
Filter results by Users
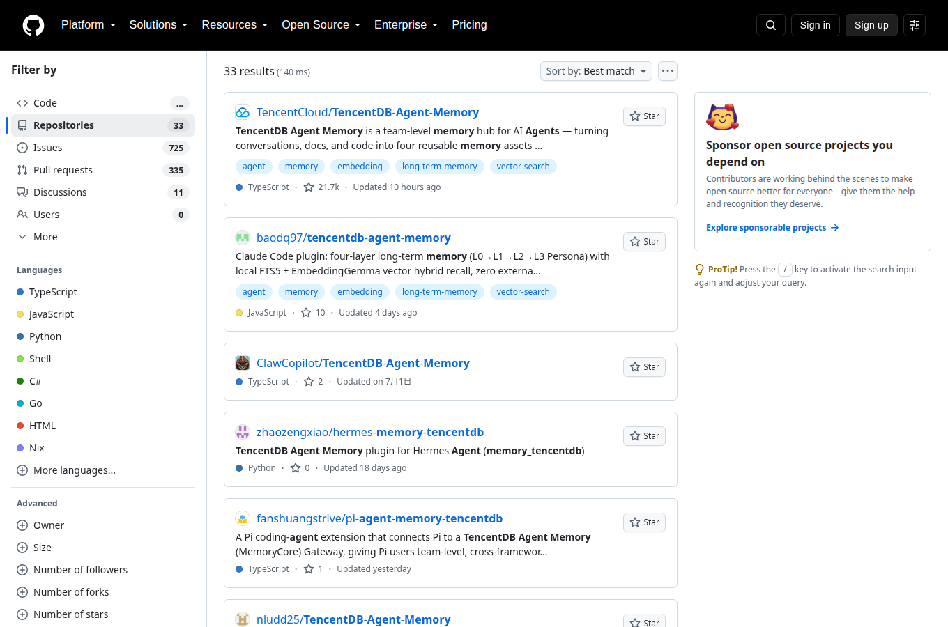pyautogui.click(x=103, y=215)
